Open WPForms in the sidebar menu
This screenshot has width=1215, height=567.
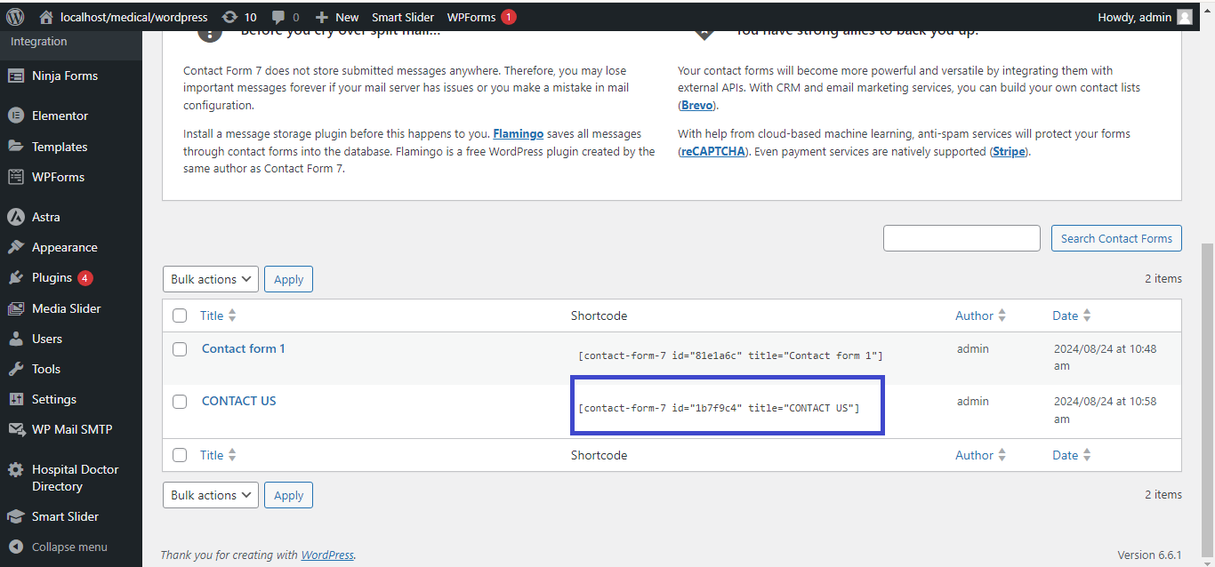click(58, 177)
